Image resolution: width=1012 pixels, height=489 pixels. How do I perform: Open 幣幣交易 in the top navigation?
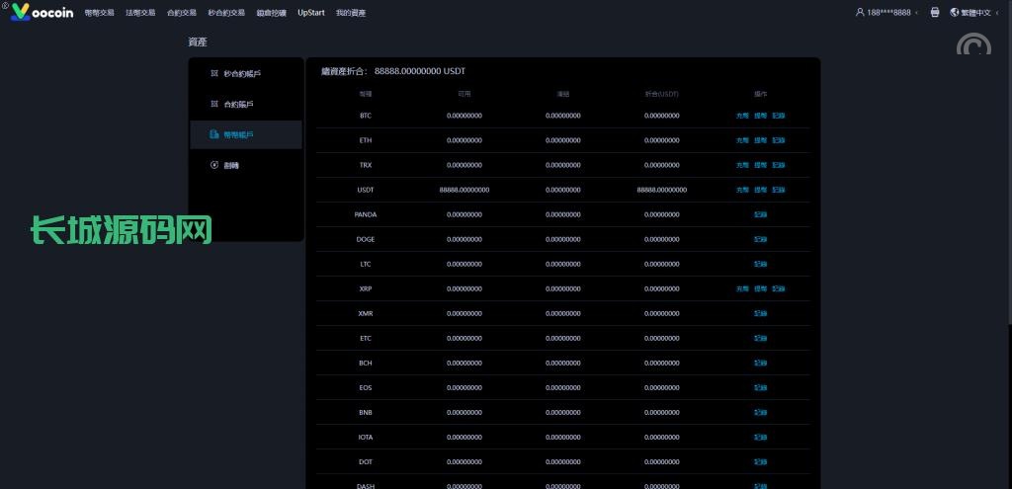(x=100, y=13)
